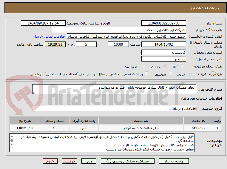Toggle the اسناد خزانه اسلامی payment checkbox
The width and height of the screenshot is (227, 169).
click(147, 73)
